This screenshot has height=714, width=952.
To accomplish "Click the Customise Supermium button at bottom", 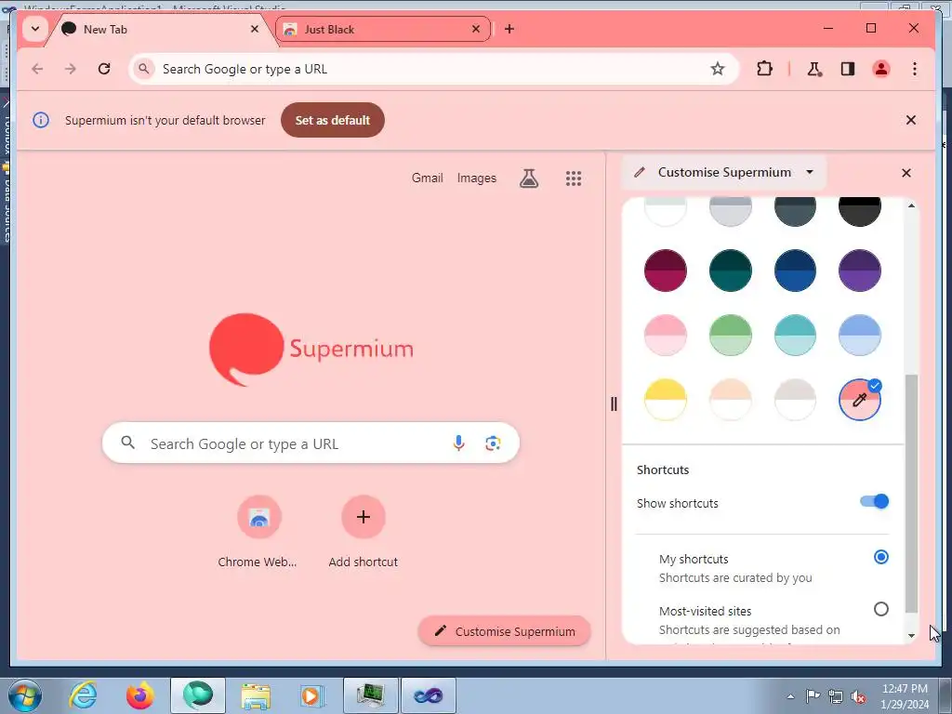I will point(505,631).
